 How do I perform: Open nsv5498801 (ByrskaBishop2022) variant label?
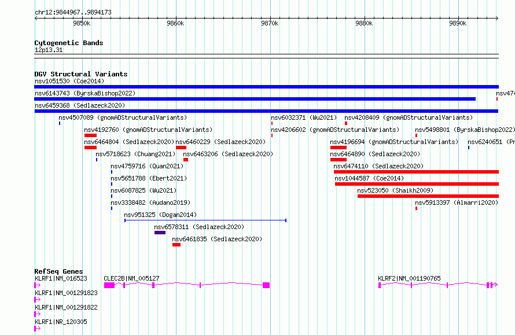pyautogui.click(x=465, y=130)
